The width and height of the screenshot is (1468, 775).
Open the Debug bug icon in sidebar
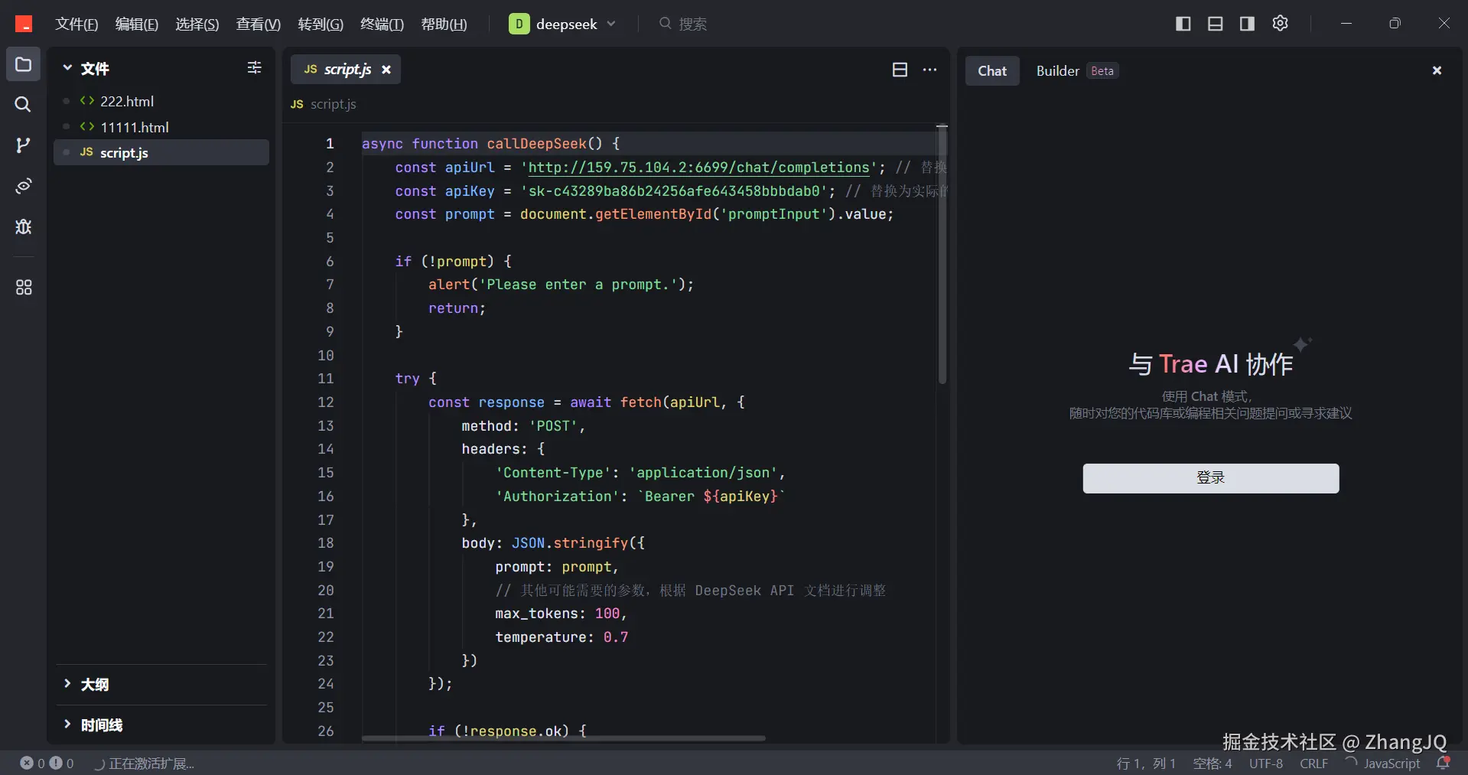tap(23, 226)
